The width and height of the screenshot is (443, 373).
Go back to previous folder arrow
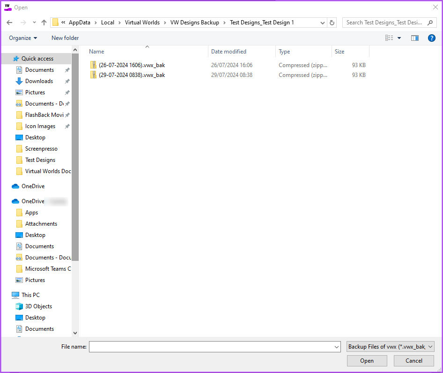tap(9, 23)
